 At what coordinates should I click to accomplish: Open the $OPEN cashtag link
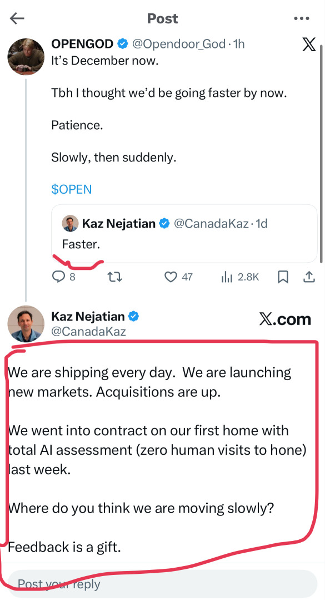(x=72, y=189)
